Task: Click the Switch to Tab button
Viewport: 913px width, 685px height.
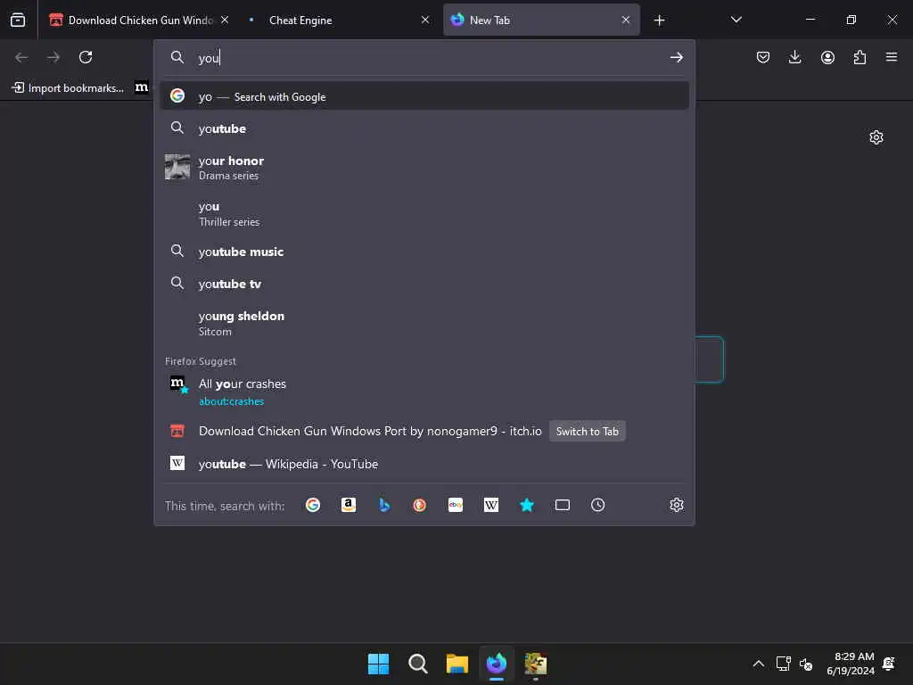Action: click(587, 431)
